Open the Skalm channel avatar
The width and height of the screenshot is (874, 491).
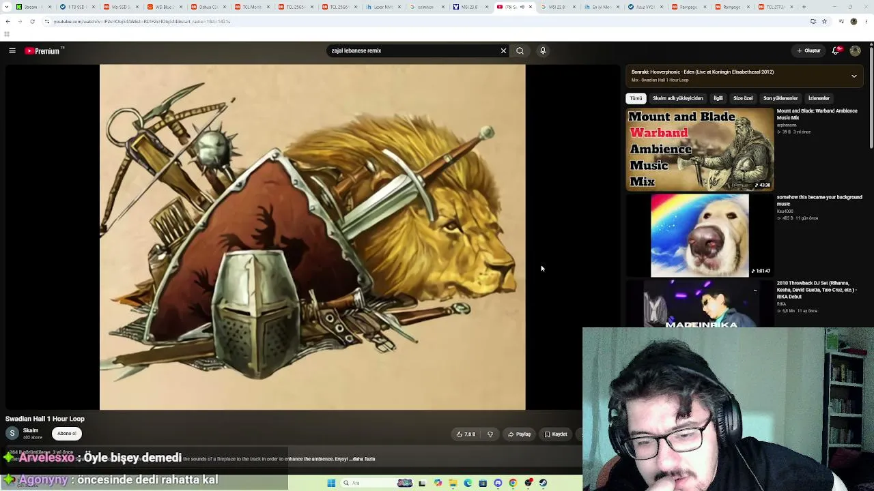pos(12,433)
